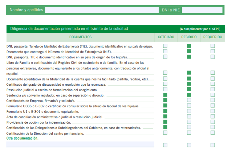Image resolution: width=235 pixels, height=156 pixels.
Task: Click 'Diligencia de documentación presentada' section title
Action: point(69,29)
